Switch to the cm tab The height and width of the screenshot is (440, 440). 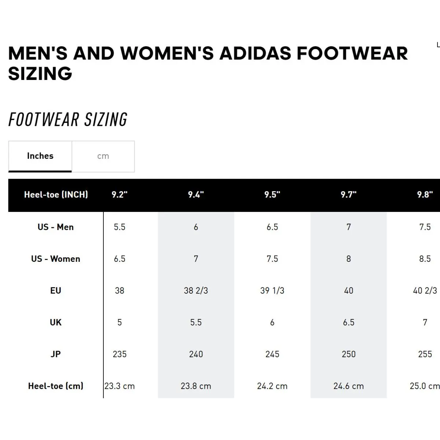[x=103, y=156]
